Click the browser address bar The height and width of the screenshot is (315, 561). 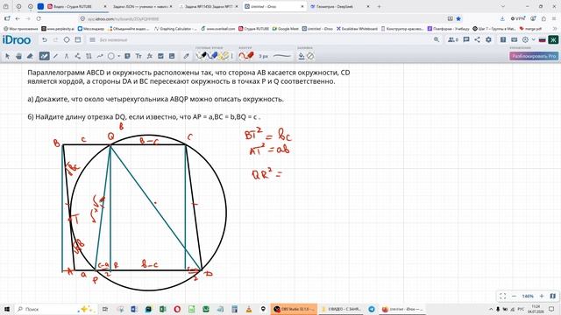pyautogui.click(x=265, y=18)
